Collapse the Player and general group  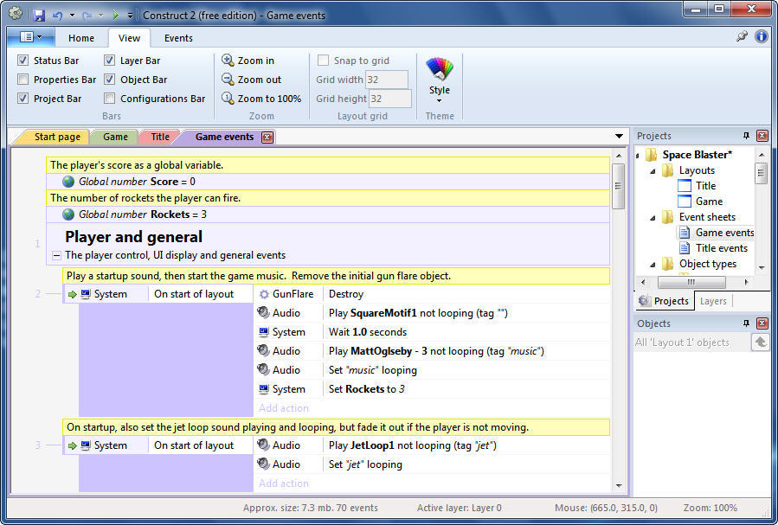(56, 255)
